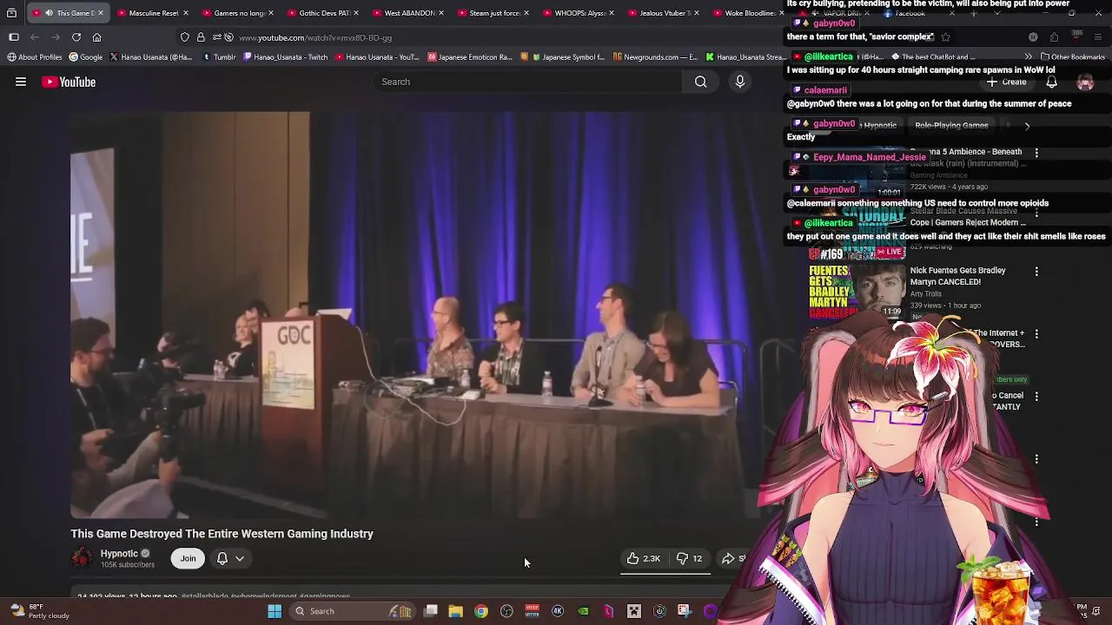Start voice search with the microphone icon
The image size is (1112, 625).
pos(740,82)
